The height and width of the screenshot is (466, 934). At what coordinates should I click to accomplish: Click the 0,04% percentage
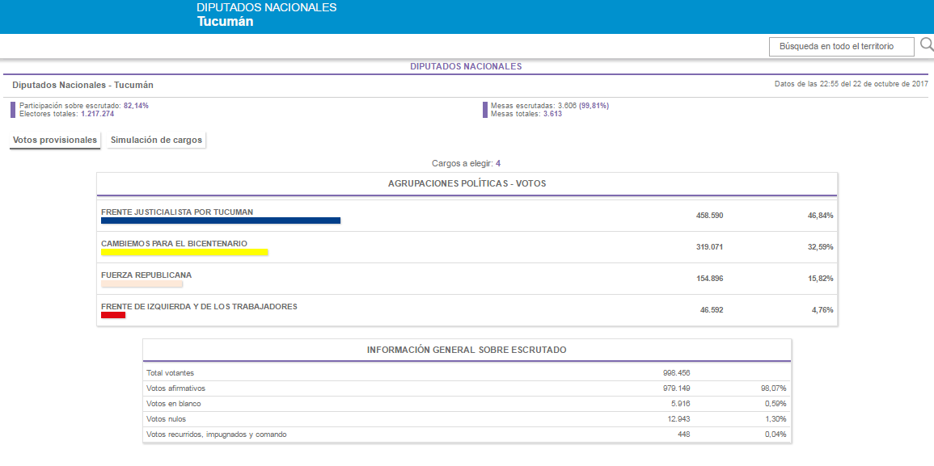click(777, 435)
